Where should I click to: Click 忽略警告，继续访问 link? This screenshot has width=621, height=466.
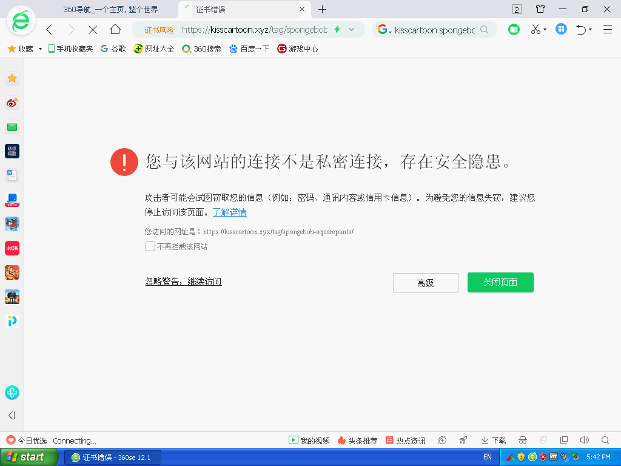click(x=183, y=282)
